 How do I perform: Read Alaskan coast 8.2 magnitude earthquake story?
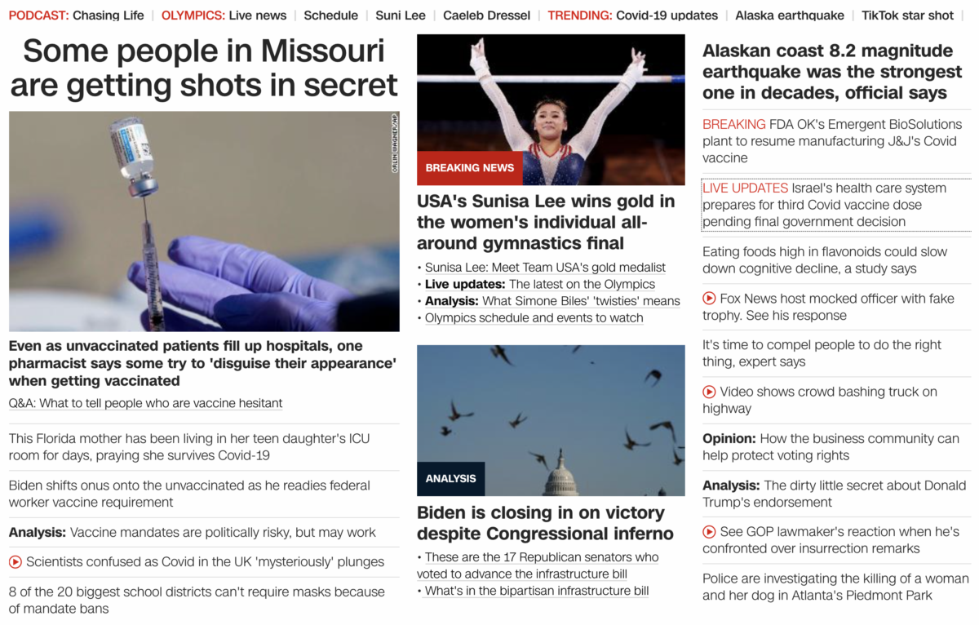[832, 72]
